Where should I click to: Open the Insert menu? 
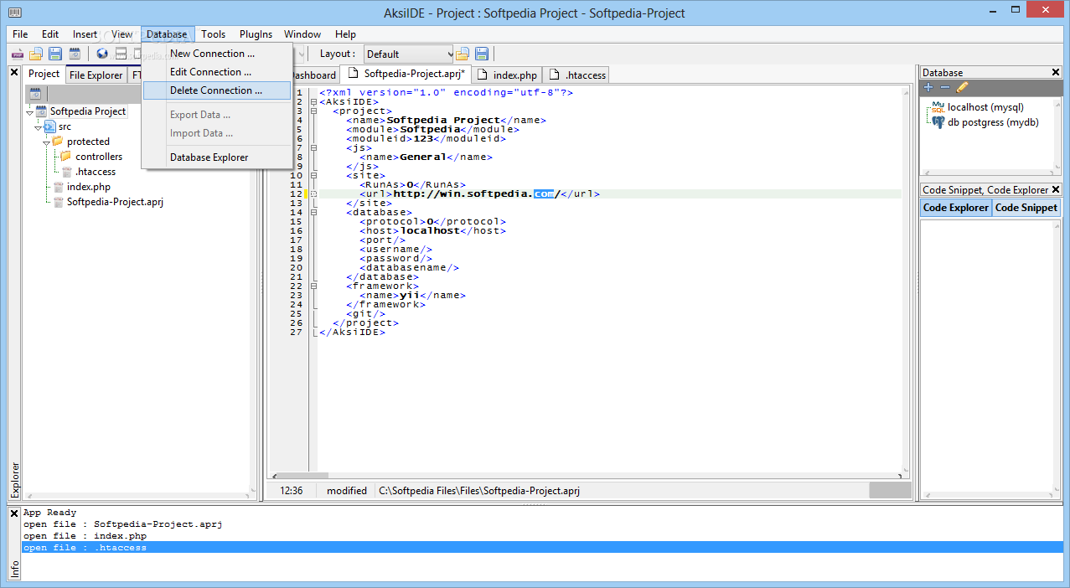click(85, 34)
